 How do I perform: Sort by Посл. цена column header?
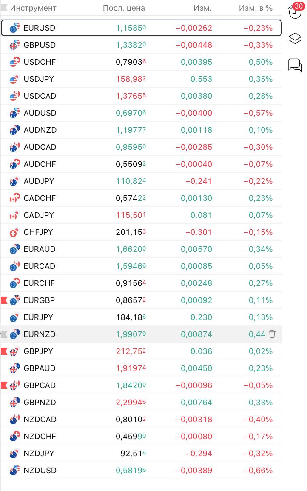pos(124,8)
